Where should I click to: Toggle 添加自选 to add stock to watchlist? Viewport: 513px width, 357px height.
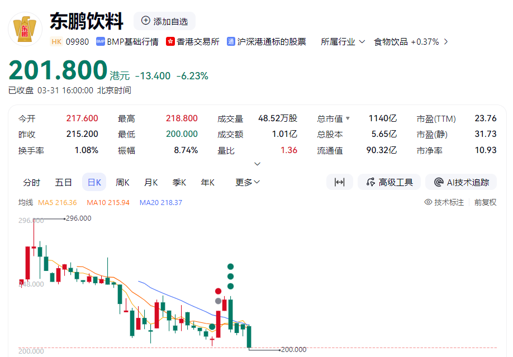164,21
